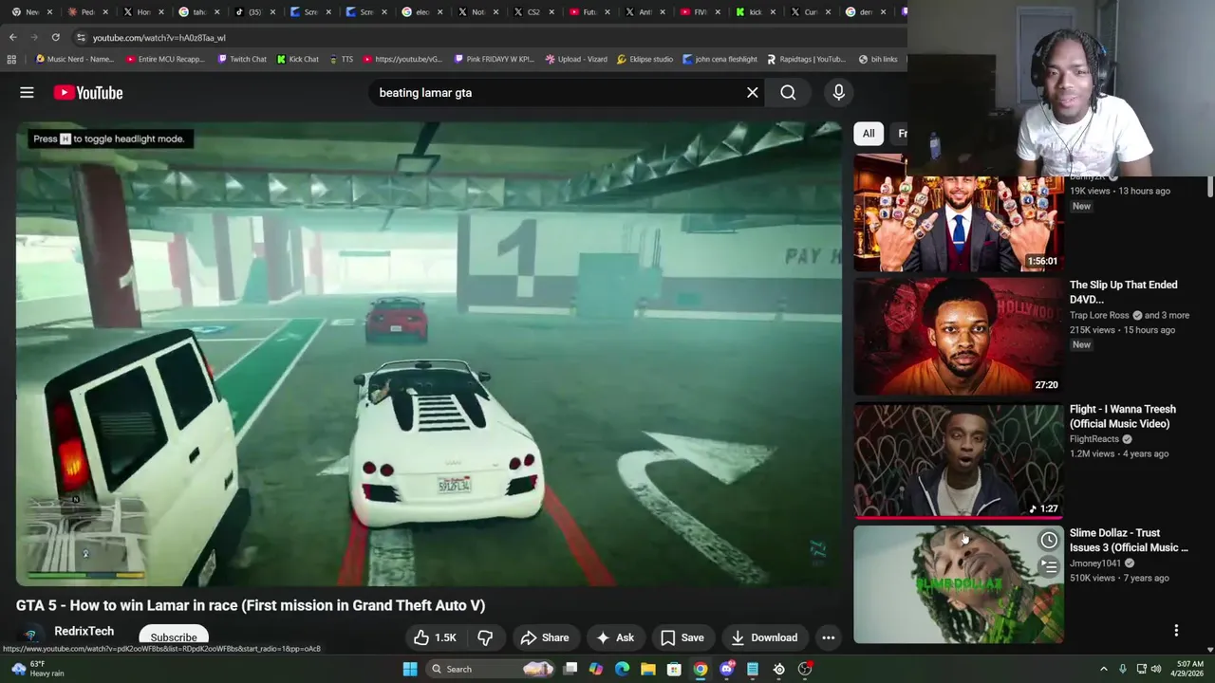
Task: Open options menu for Slime Dollaz video
Action: click(x=1176, y=631)
